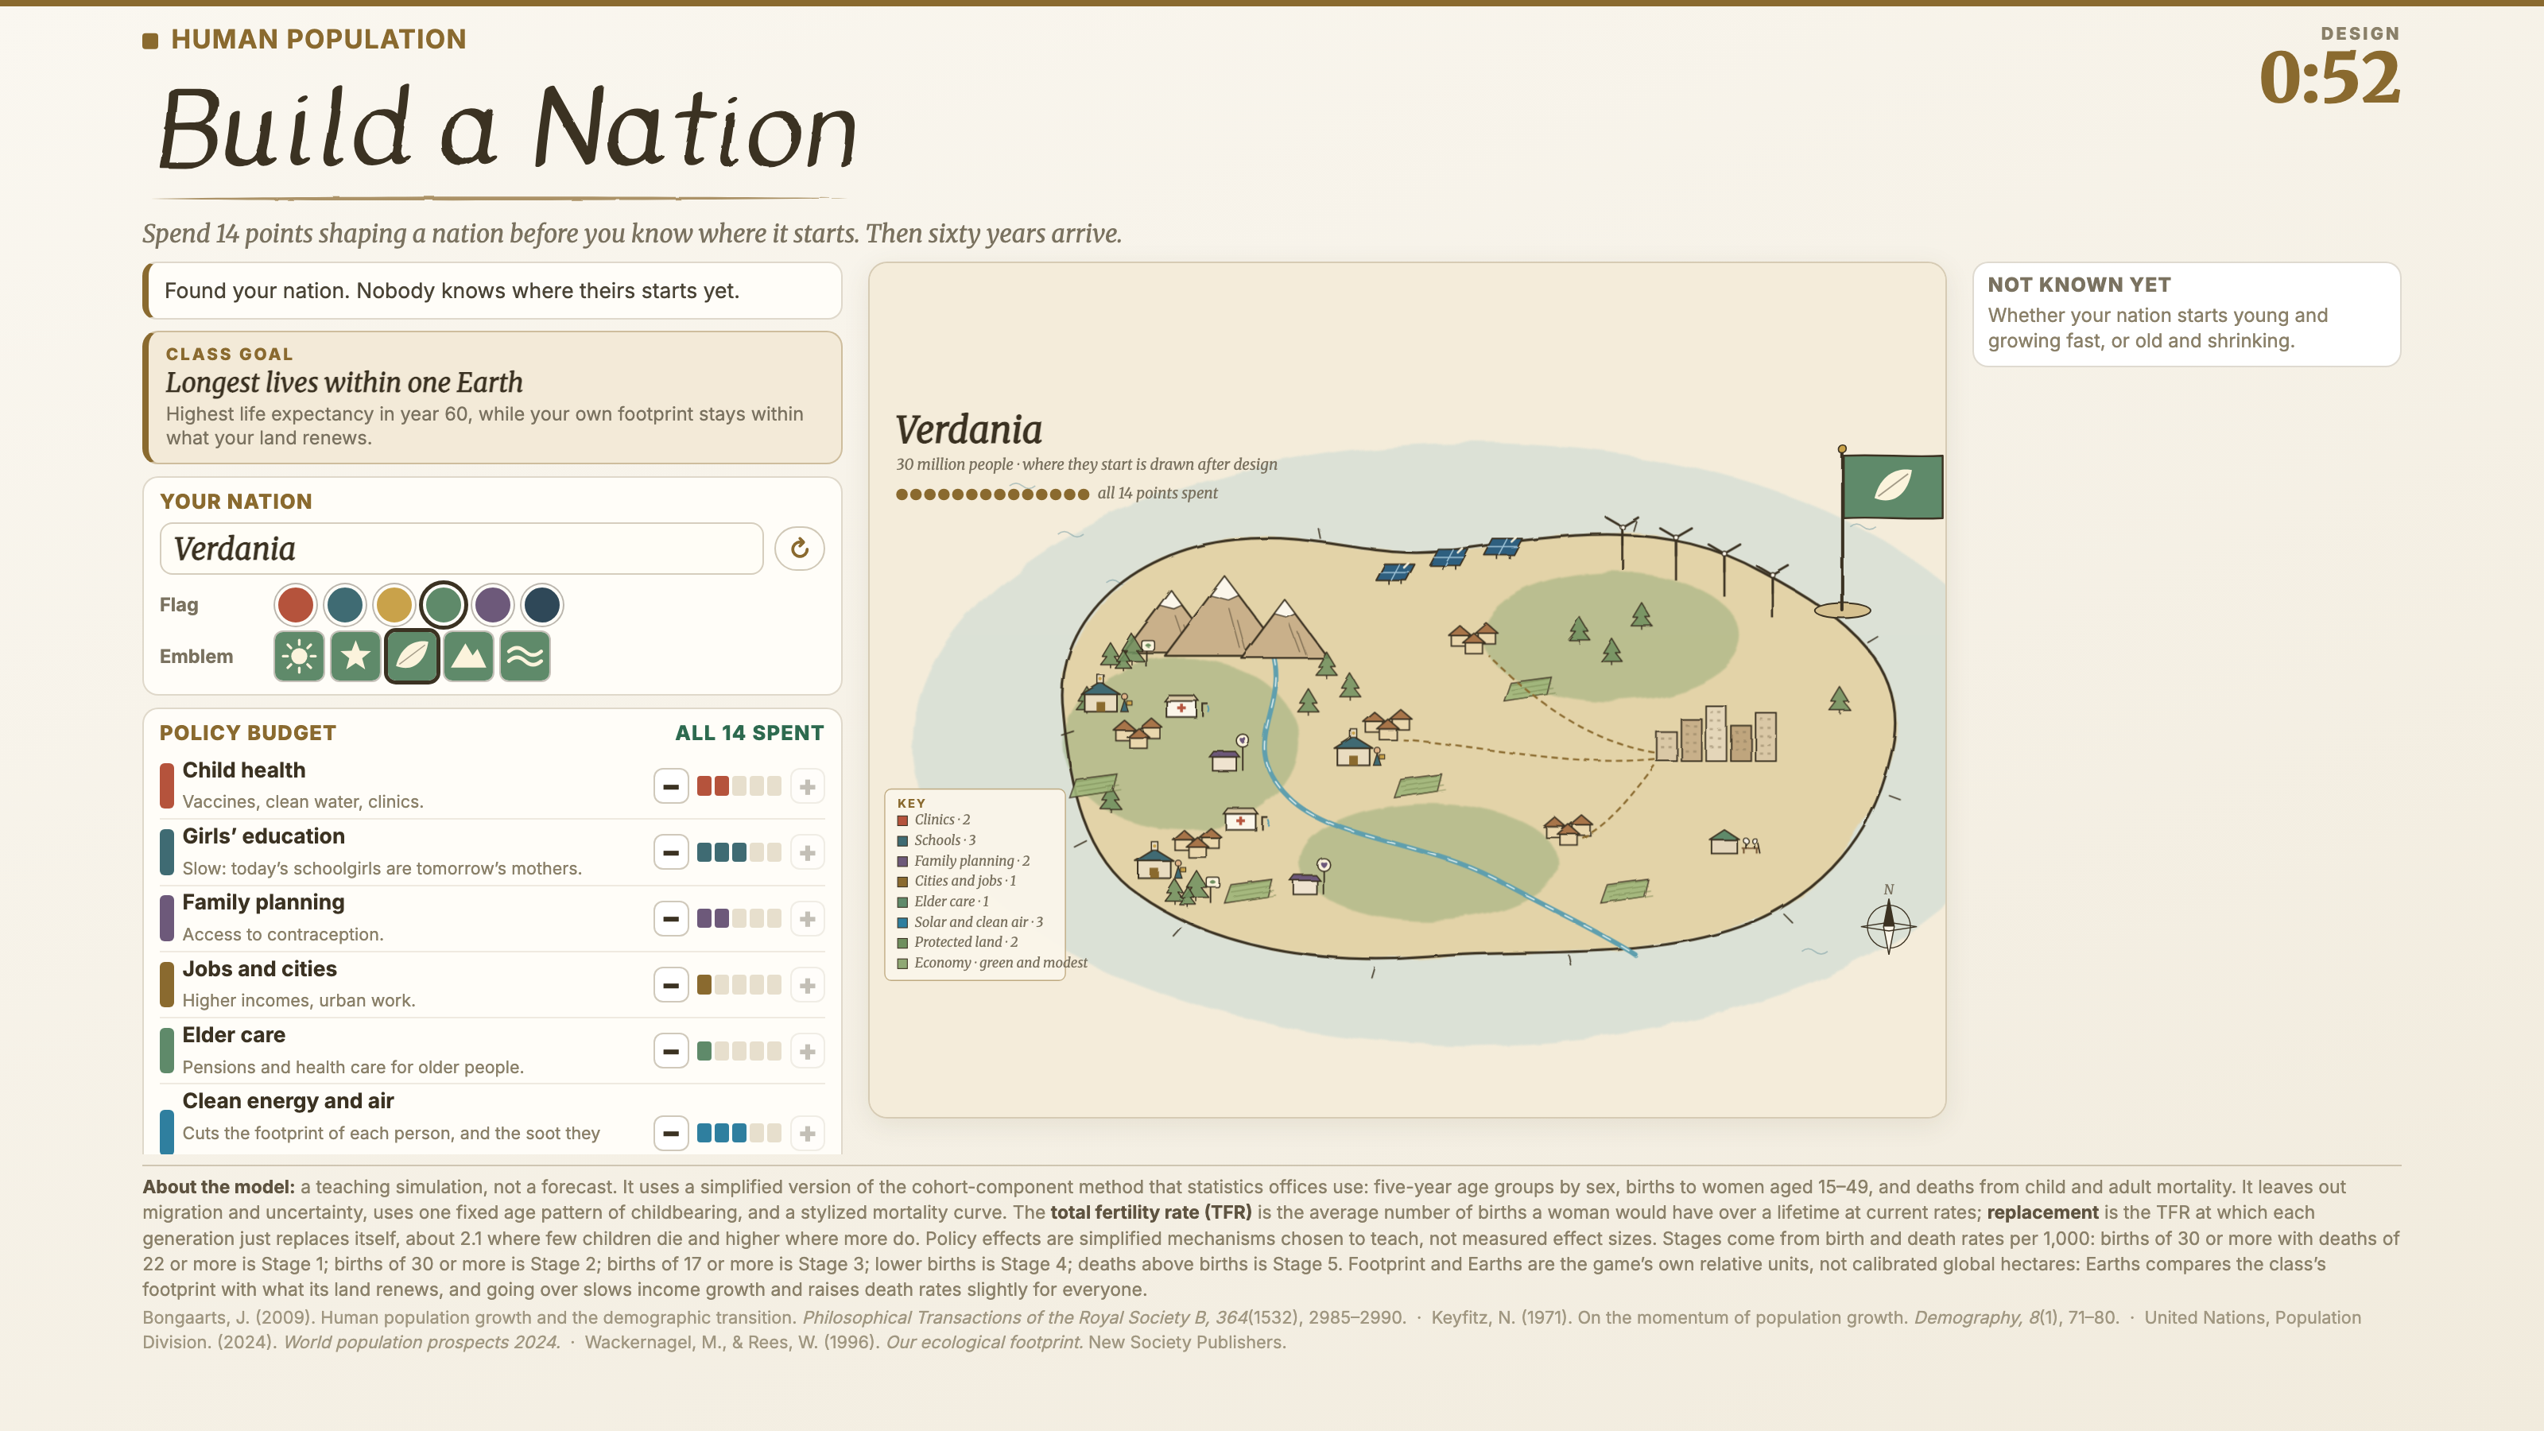The height and width of the screenshot is (1431, 2544).
Task: Click the green leaf flag on the island
Action: pos(1892,486)
